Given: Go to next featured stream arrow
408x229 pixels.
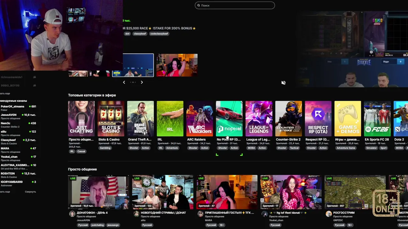Looking at the screenshot, I should (142, 82).
